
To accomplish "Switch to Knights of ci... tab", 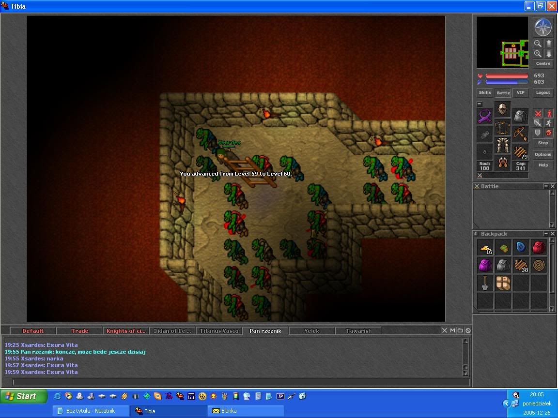I will 126,331.
